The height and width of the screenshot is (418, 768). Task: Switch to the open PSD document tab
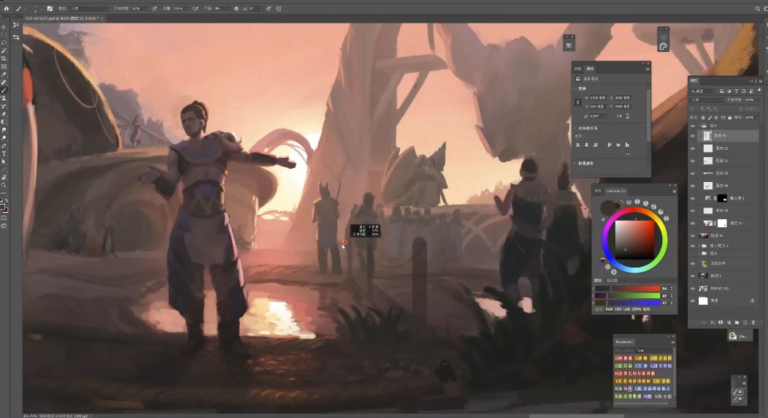point(64,18)
